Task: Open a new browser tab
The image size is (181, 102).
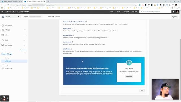Action: tap(48, 2)
